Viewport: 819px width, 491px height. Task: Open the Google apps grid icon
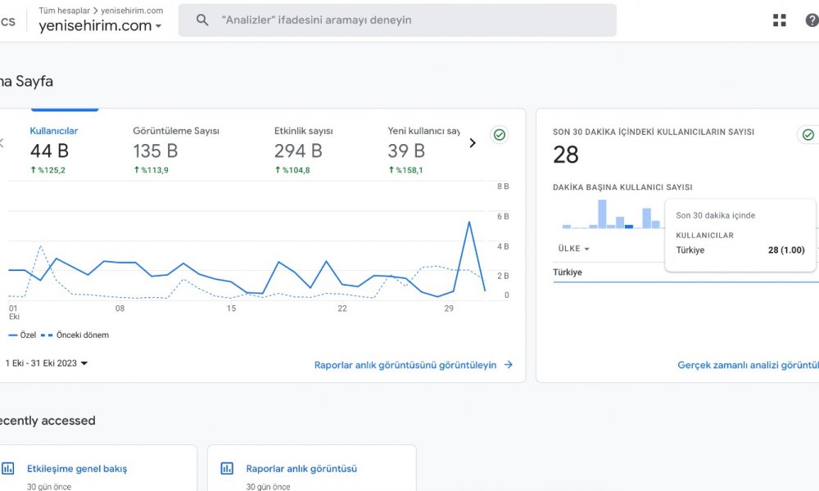[x=779, y=20]
